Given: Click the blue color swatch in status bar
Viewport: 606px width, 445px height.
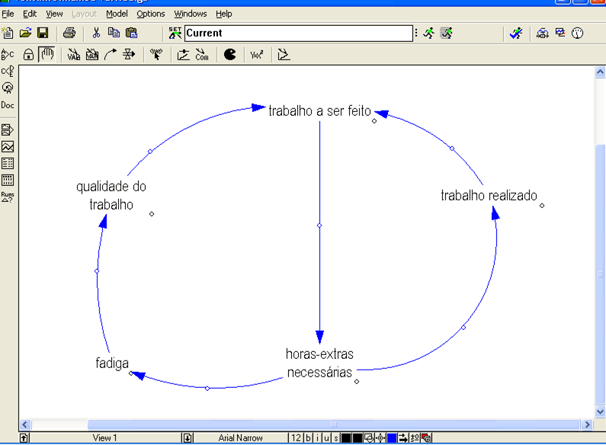Looking at the screenshot, I should (x=392, y=438).
